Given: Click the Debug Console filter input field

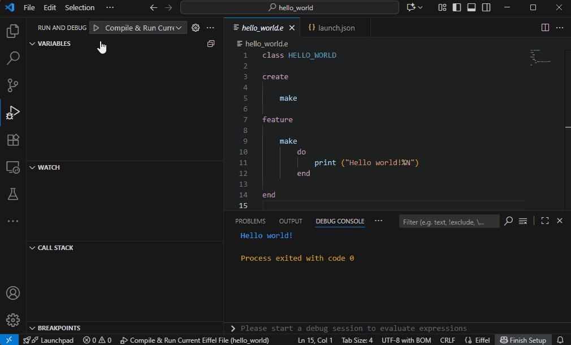Looking at the screenshot, I should pos(449,221).
